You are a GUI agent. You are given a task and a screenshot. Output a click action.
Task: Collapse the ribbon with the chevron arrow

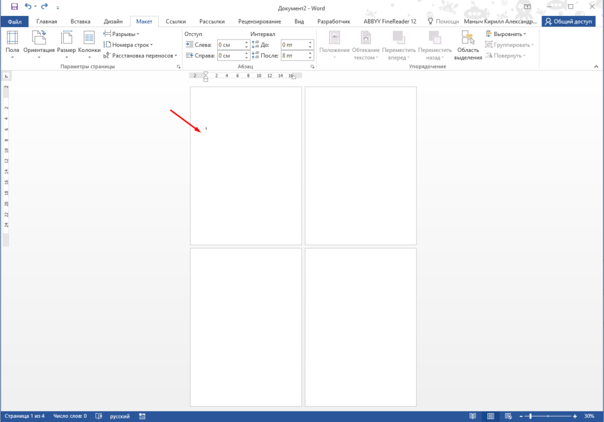pyautogui.click(x=596, y=67)
